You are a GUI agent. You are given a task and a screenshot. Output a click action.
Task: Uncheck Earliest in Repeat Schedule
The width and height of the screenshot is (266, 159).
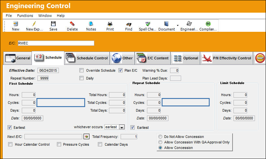[132, 127]
